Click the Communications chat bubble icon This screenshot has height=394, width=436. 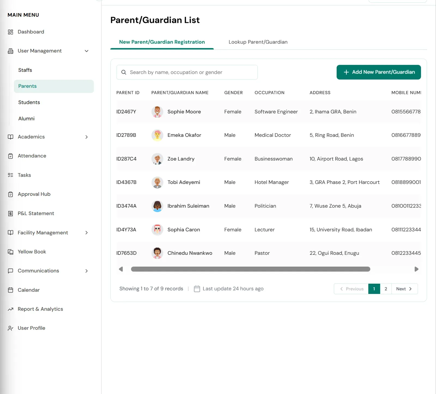(x=10, y=271)
